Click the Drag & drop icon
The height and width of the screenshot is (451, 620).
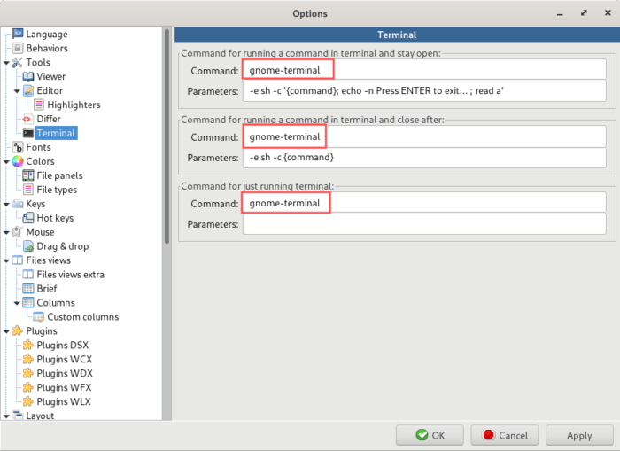(x=28, y=246)
